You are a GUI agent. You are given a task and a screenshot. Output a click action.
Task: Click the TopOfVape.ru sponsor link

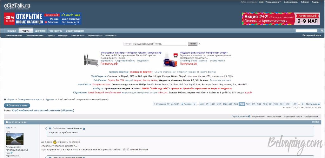(99, 76)
